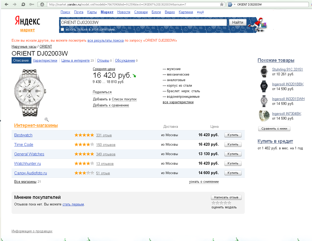Viewport: 312px width, 241px height.
Task: Go back with the browser back arrow
Action: [x=7, y=4]
